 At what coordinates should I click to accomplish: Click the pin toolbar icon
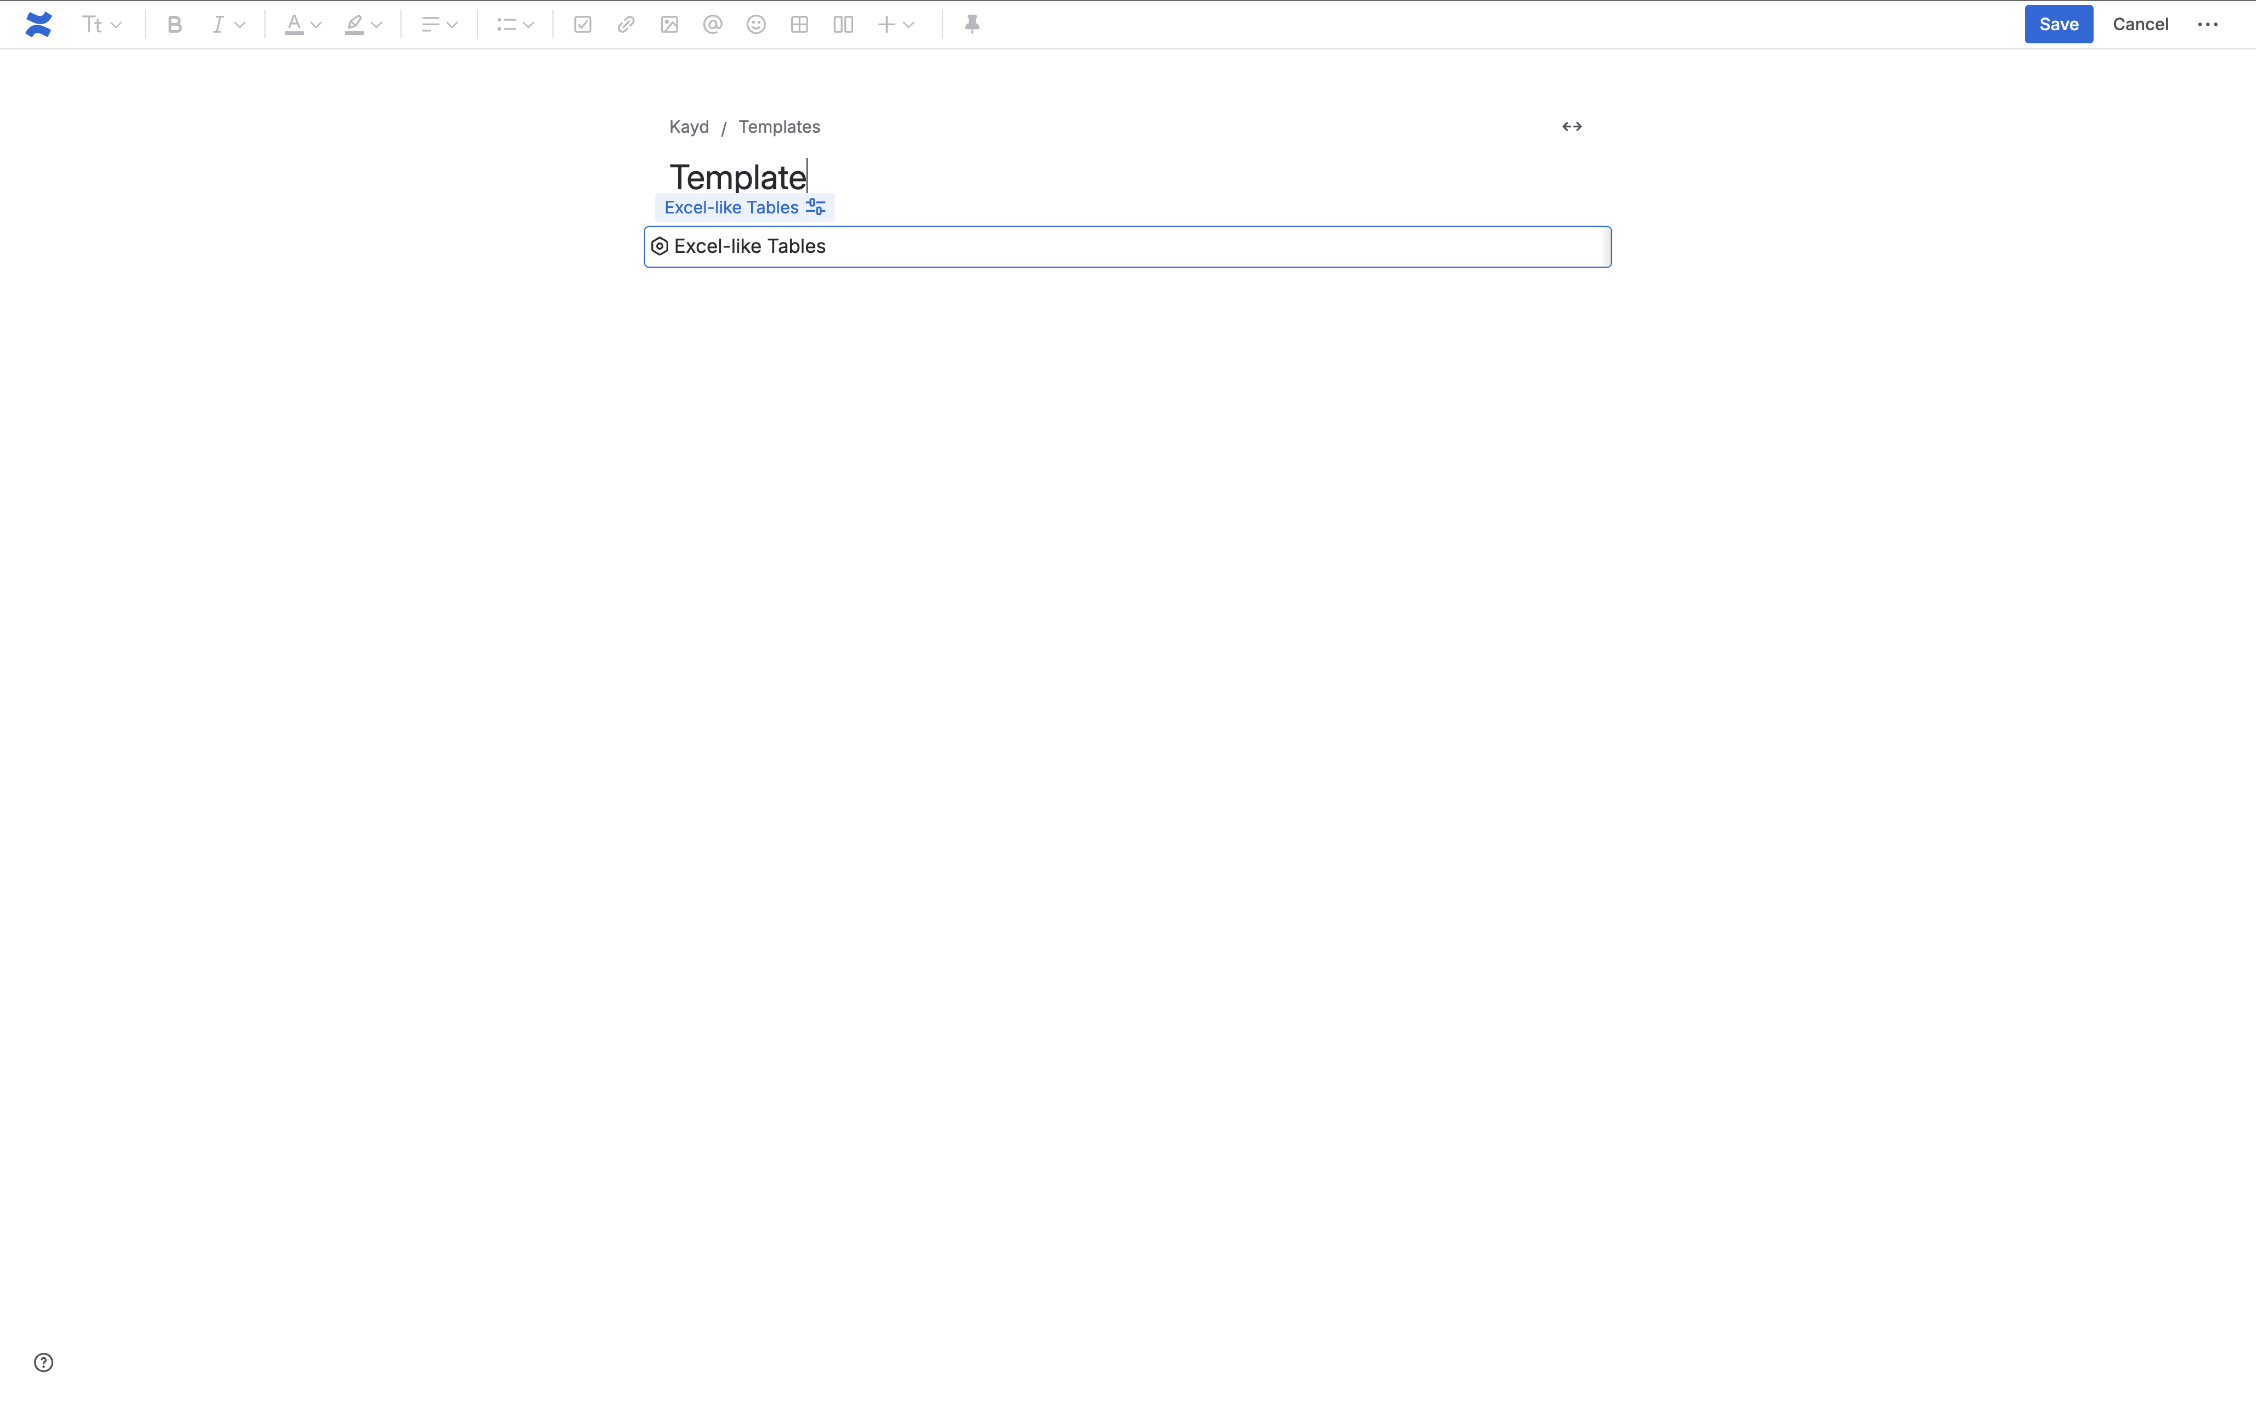972,24
